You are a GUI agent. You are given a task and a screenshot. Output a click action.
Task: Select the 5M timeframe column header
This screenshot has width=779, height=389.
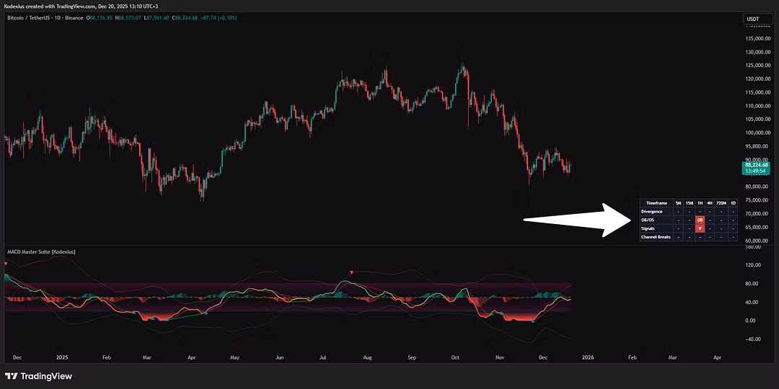pyautogui.click(x=678, y=203)
